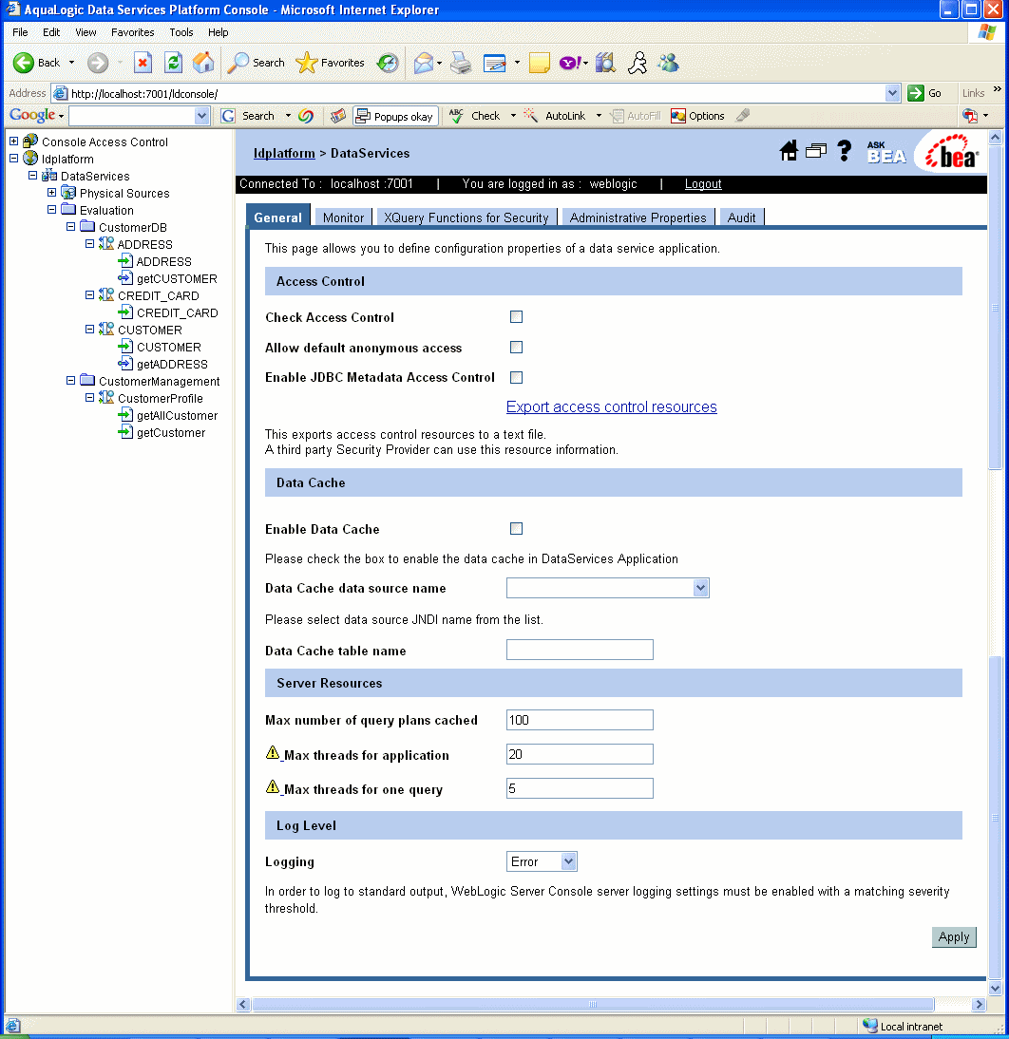Image resolution: width=1009 pixels, height=1039 pixels.
Task: Open the browser Home page icon
Action: [203, 63]
